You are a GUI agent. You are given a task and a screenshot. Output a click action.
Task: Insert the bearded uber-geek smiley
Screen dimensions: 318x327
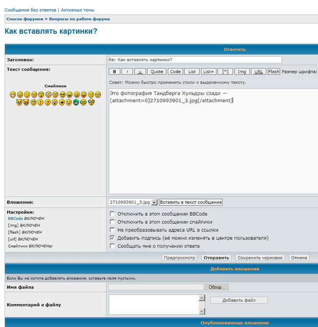coord(92,102)
